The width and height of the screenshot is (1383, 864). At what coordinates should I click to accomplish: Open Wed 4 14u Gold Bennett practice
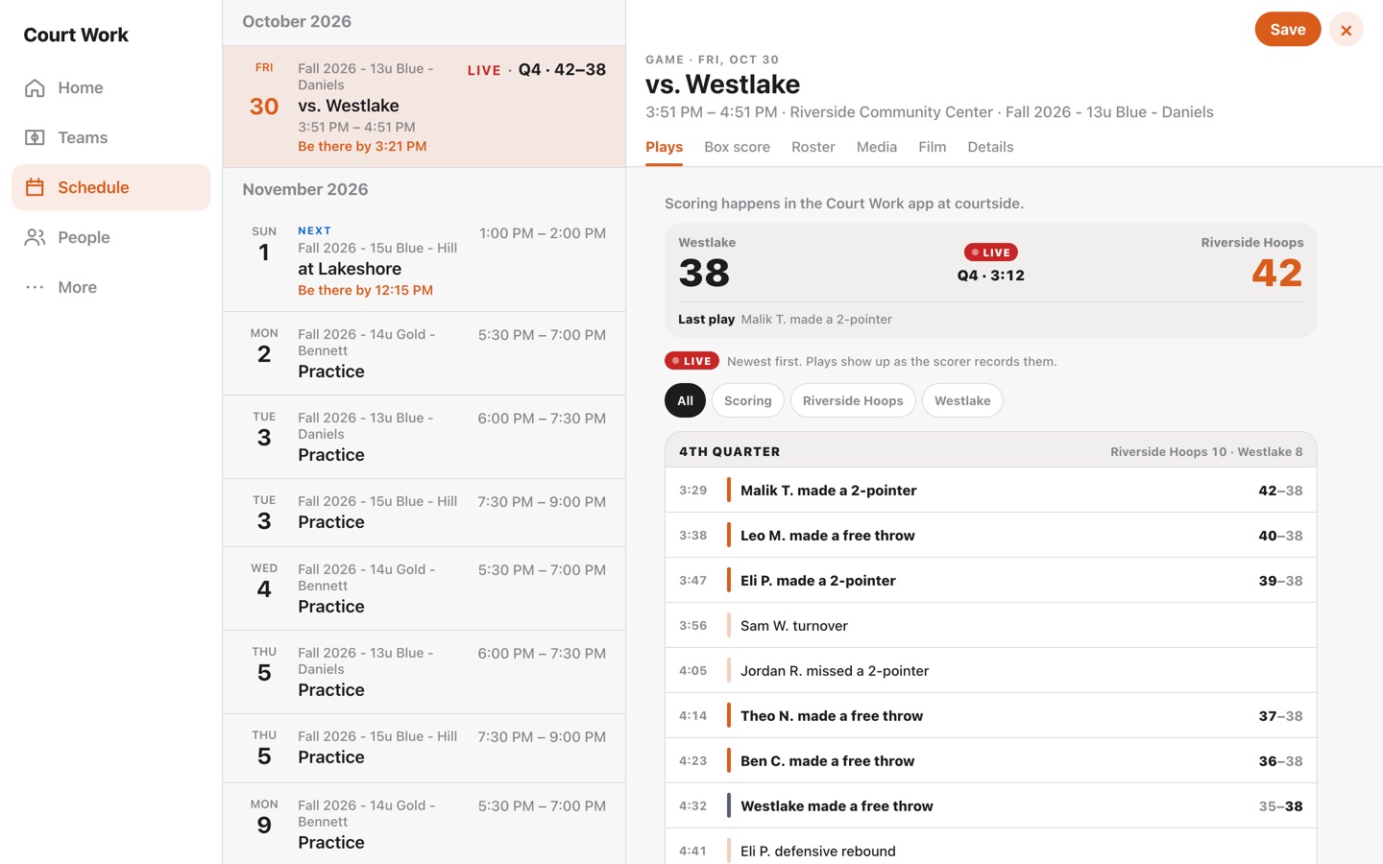(424, 588)
